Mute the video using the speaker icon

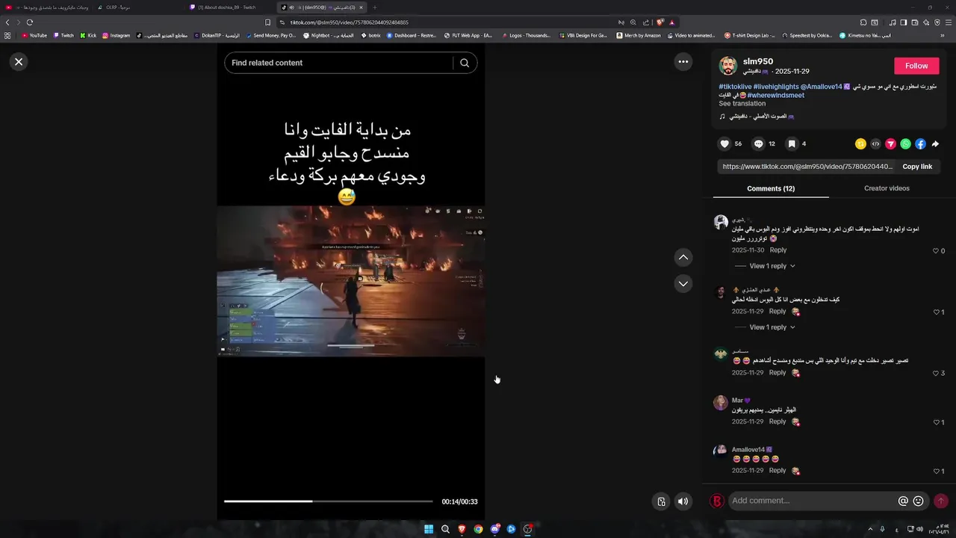click(x=683, y=501)
